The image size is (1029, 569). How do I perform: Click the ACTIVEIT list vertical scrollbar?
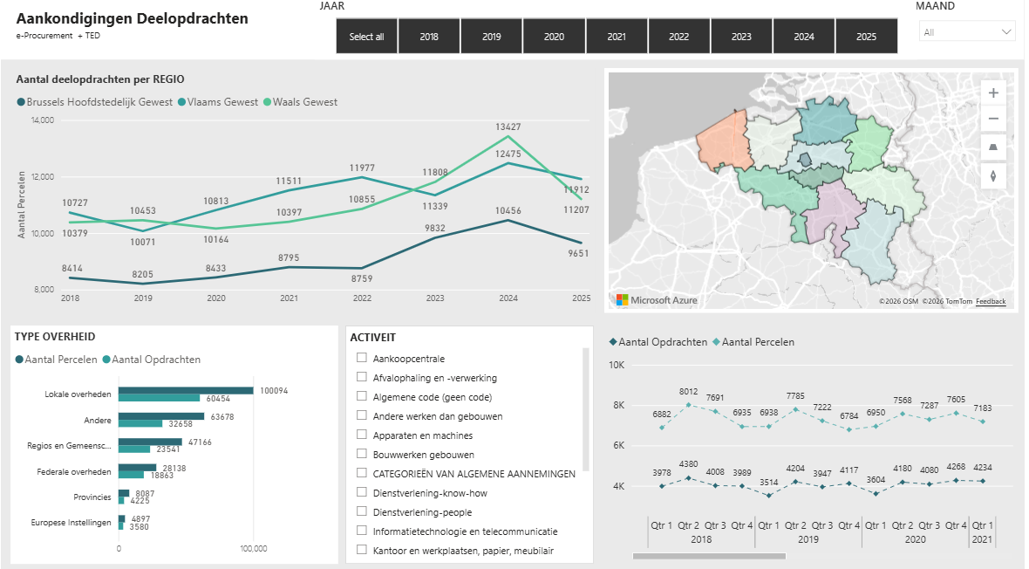pos(586,410)
